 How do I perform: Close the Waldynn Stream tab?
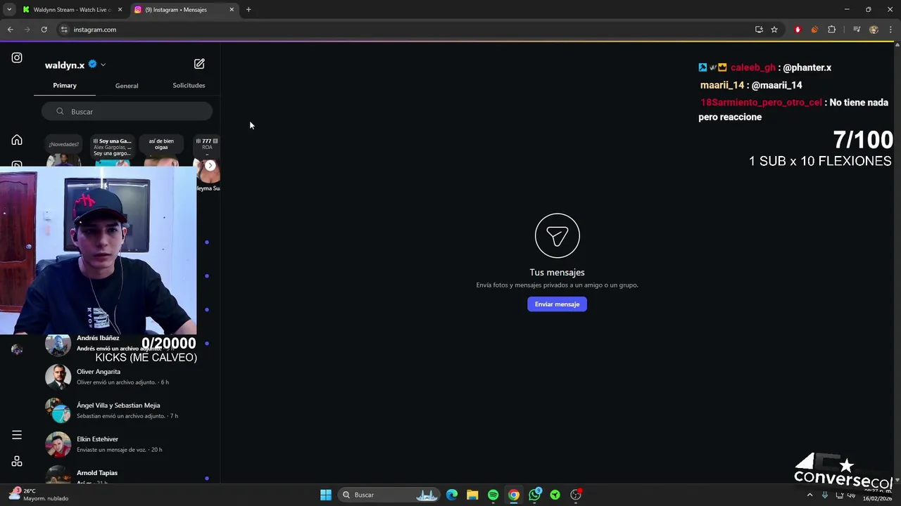tap(120, 10)
